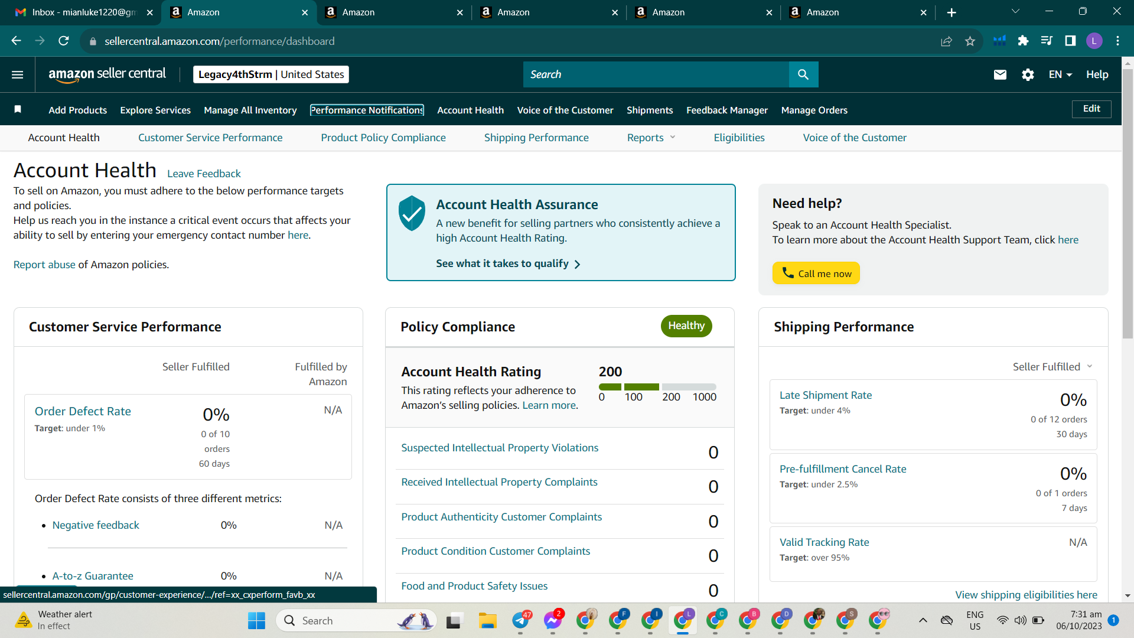Open Voice of the Customer subnav tab
This screenshot has width=1134, height=638.
pos(855,138)
